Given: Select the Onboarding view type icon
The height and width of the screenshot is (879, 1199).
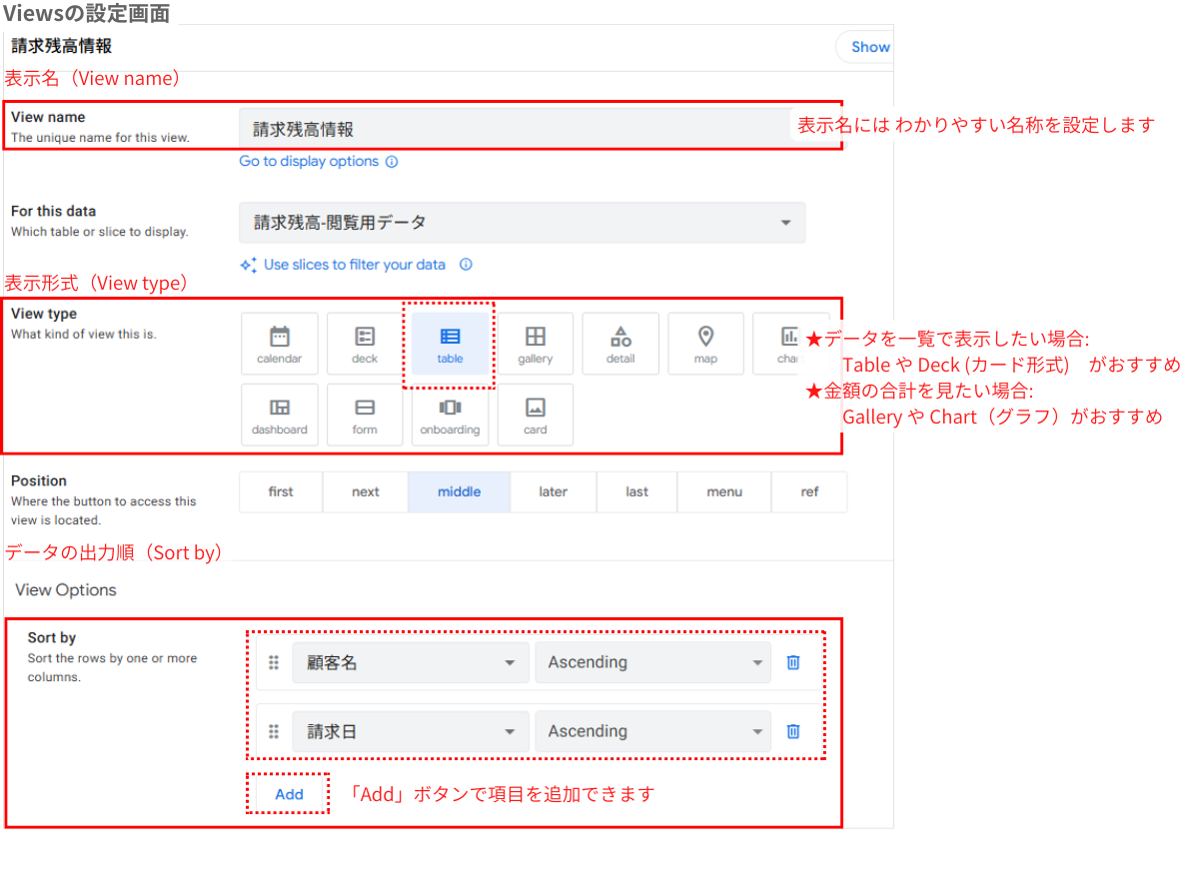Looking at the screenshot, I should pyautogui.click(x=450, y=415).
